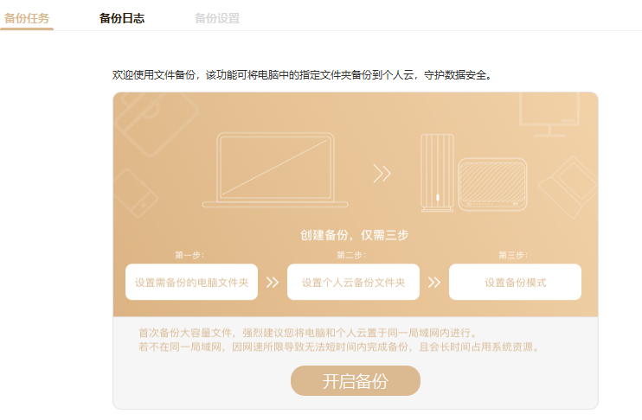Open the 备份设置 tab
The image size is (642, 420).
[217, 18]
